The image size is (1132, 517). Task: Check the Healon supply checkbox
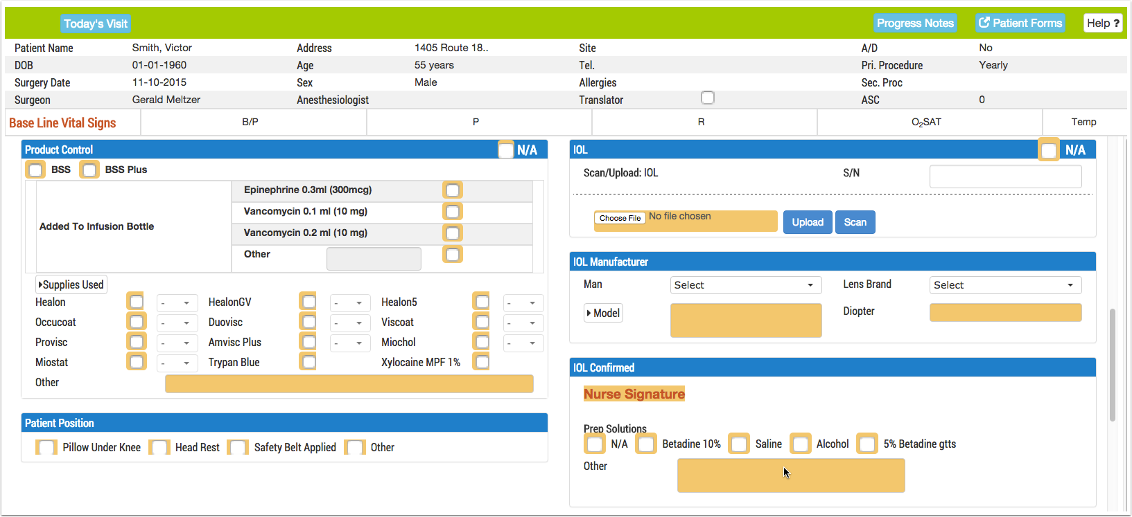(x=137, y=302)
